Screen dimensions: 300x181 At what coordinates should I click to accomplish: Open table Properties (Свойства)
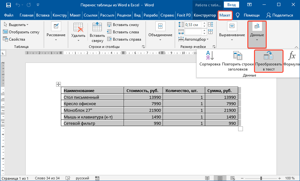coord(14,39)
